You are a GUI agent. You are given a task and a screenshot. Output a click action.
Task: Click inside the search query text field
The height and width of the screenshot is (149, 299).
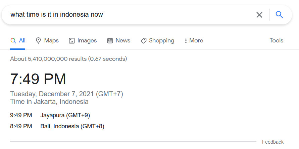[x=132, y=15]
